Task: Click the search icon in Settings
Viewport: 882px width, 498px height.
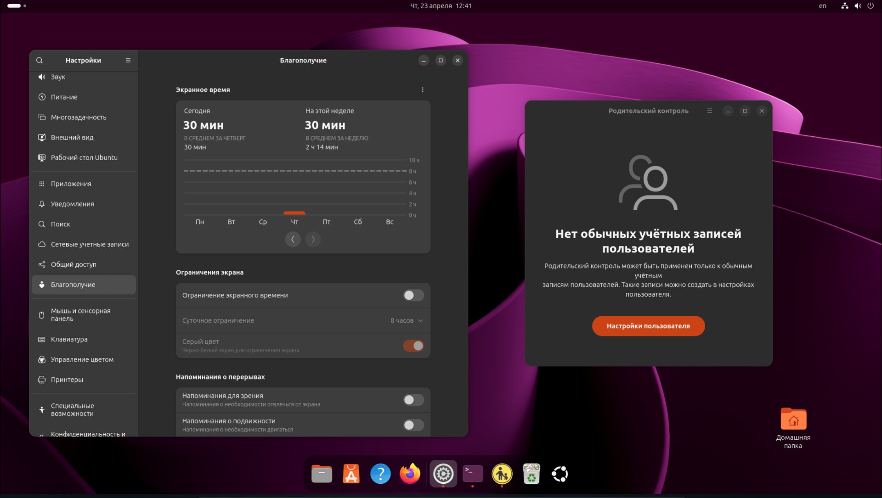Action: (x=40, y=60)
